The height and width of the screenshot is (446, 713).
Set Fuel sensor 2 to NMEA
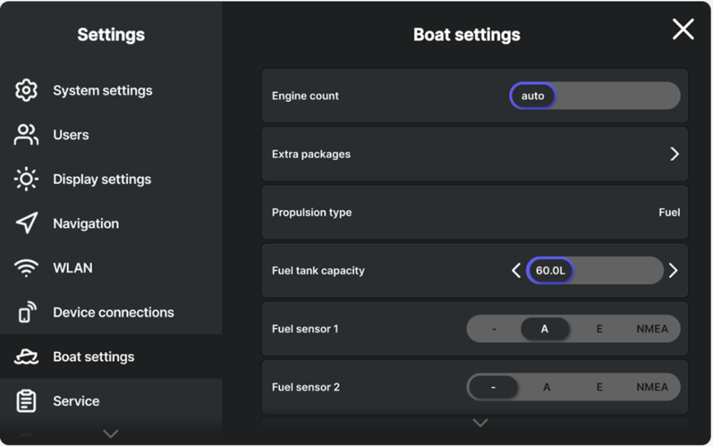[652, 387]
